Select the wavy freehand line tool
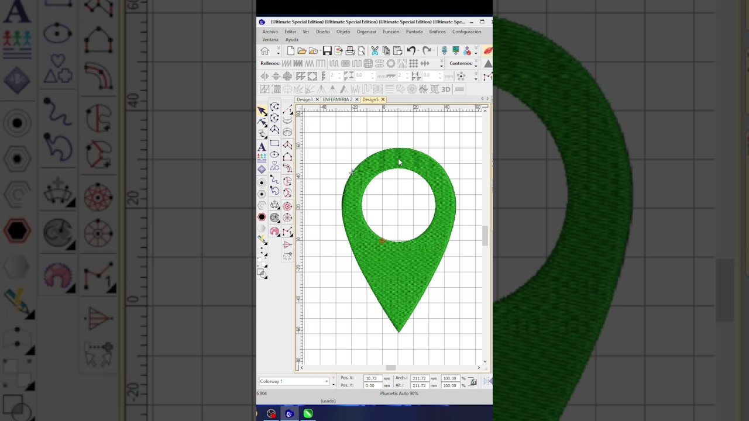The width and height of the screenshot is (749, 421). pyautogui.click(x=274, y=179)
